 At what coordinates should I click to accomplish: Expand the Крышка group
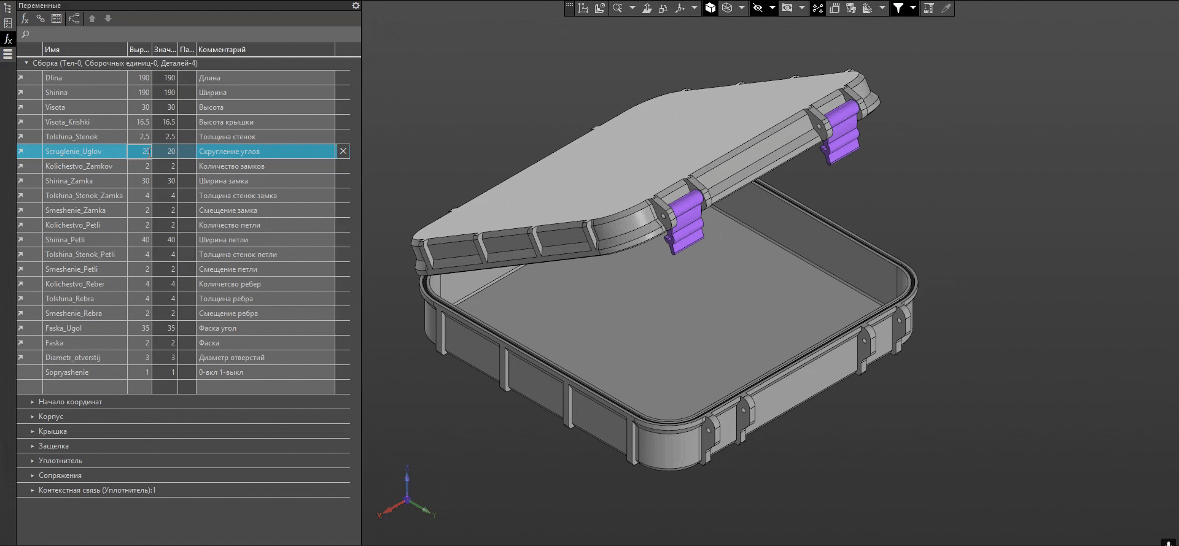coord(33,431)
